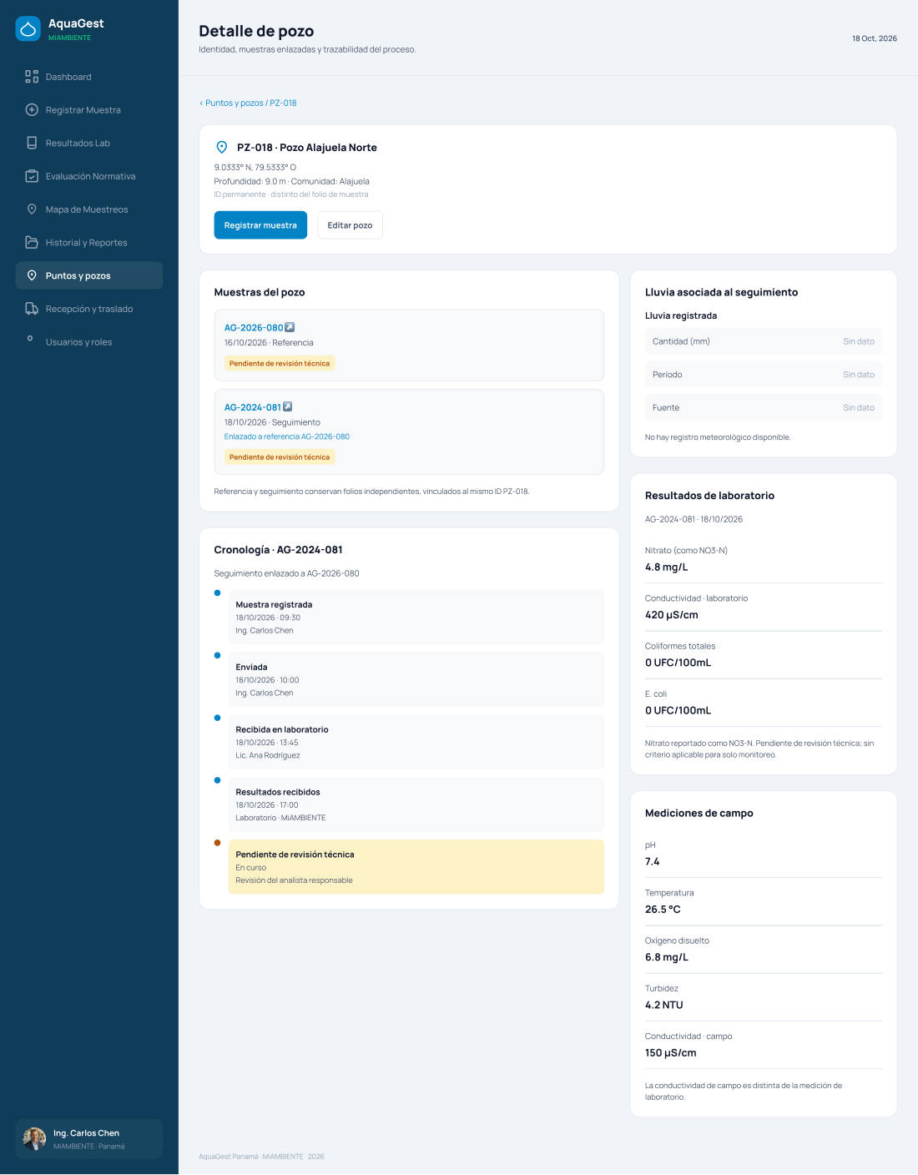Click field conductivity value '150 µS/cm'

671,1053
